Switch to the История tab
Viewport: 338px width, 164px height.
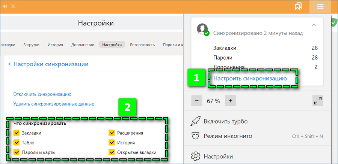(x=56, y=45)
